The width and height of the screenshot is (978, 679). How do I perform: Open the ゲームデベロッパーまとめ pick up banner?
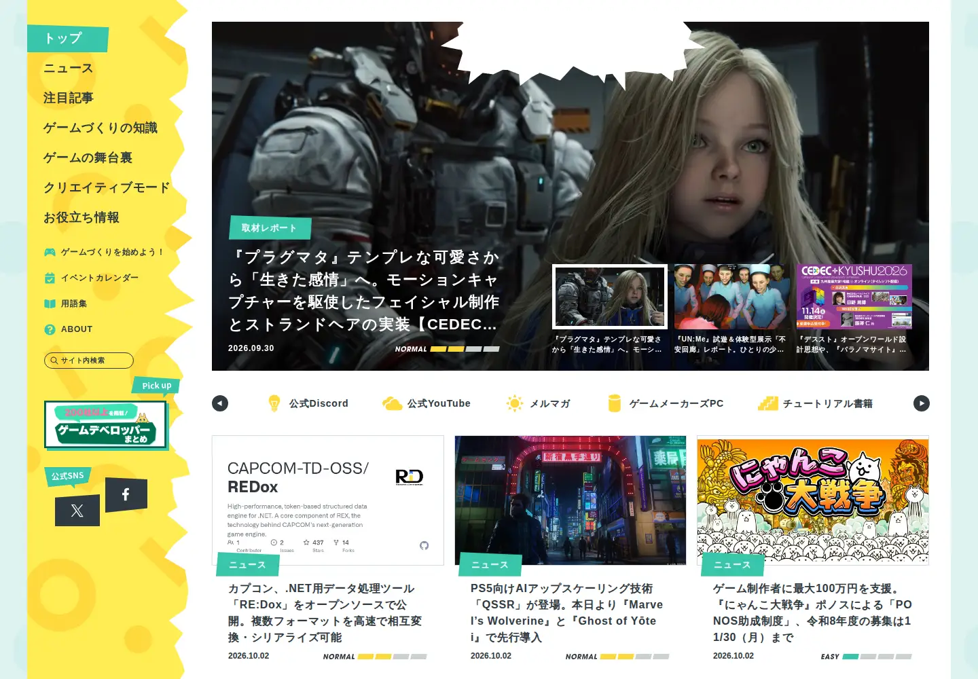[x=105, y=424]
